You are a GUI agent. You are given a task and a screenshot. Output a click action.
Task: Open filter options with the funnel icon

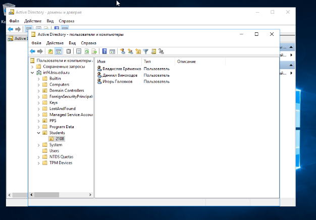click(x=145, y=51)
